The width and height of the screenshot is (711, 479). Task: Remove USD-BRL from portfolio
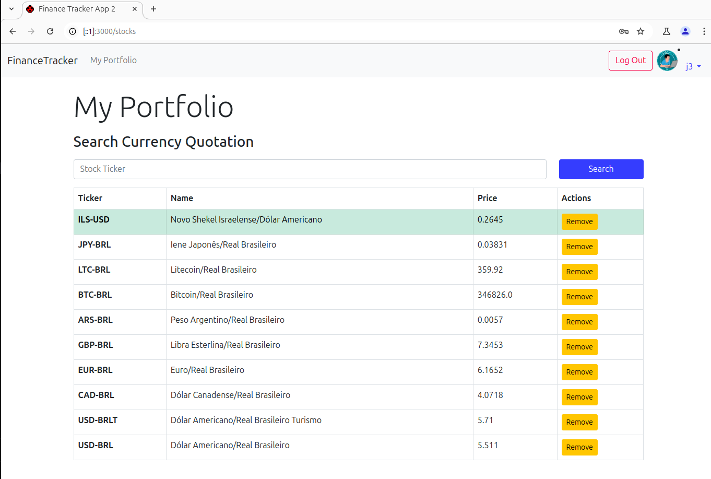click(579, 447)
